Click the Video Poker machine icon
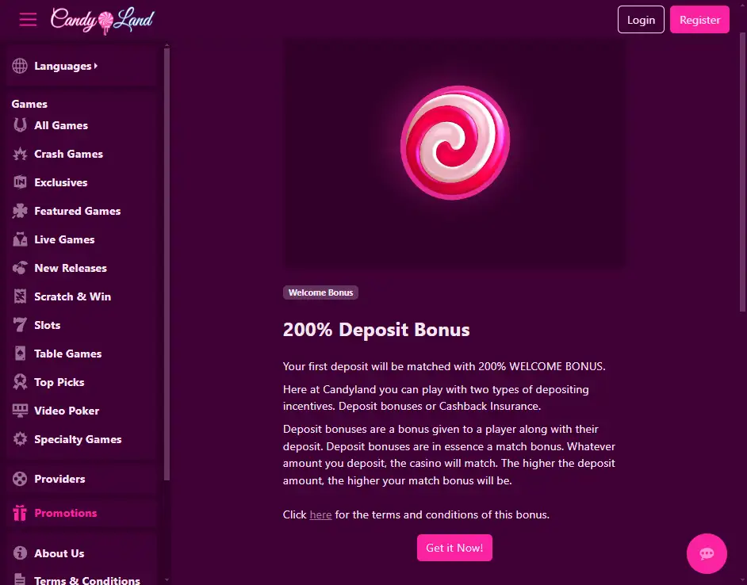Viewport: 747px width, 585px height. click(x=20, y=411)
